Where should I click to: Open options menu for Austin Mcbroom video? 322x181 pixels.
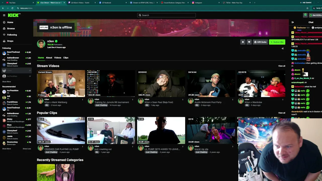233,100
